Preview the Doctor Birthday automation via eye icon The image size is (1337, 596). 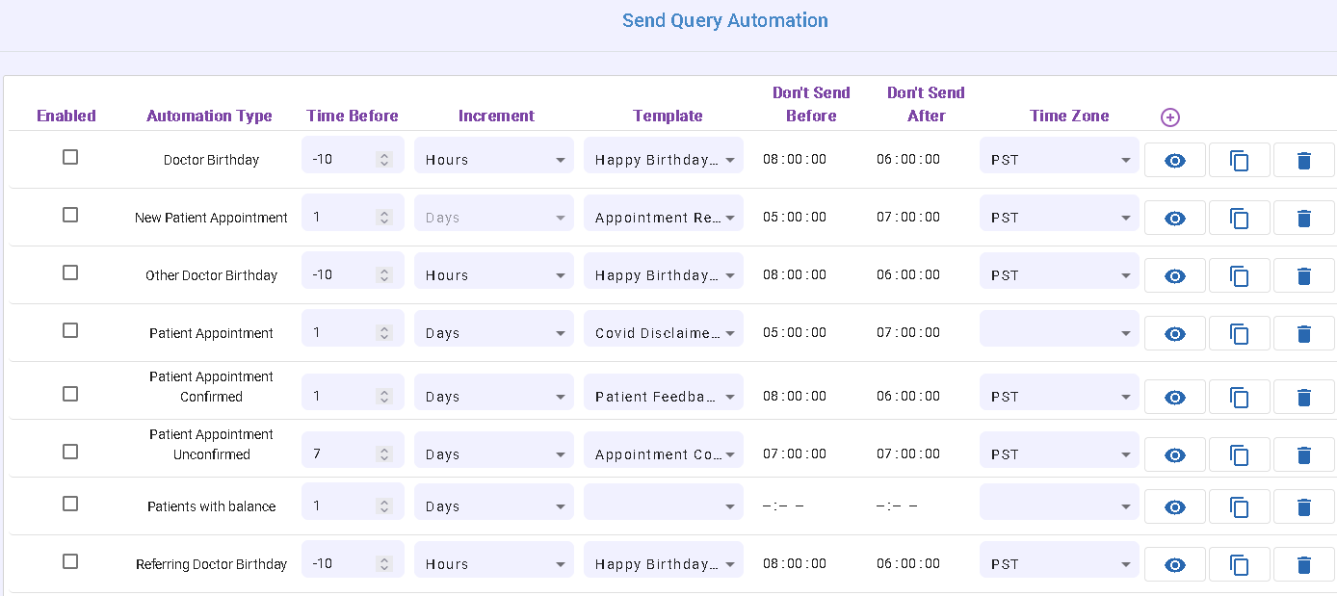coord(1174,161)
